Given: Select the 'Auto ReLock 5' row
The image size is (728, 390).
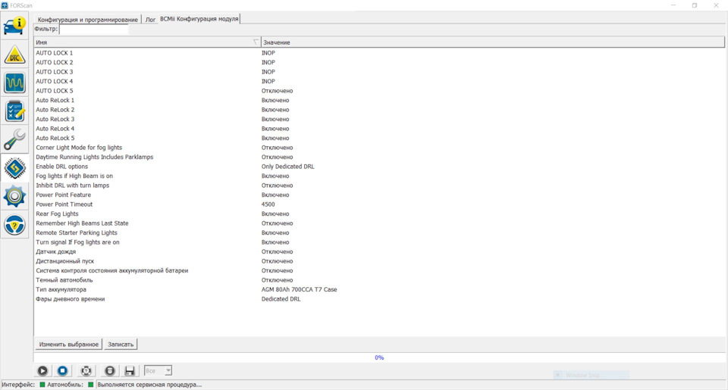Looking at the screenshot, I should point(379,138).
